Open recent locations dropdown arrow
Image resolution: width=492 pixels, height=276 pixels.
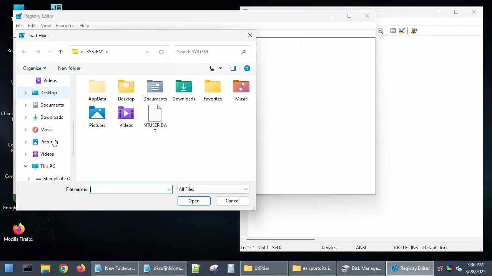coord(49,52)
